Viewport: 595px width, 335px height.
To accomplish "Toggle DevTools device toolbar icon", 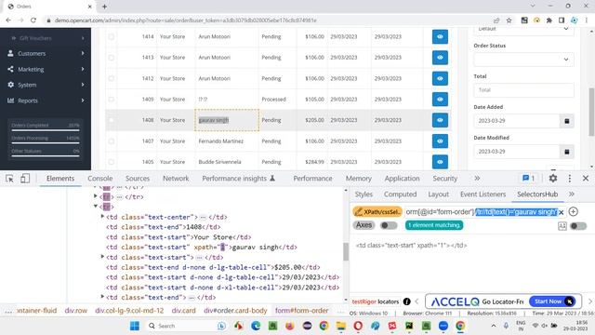I will (x=25, y=179).
